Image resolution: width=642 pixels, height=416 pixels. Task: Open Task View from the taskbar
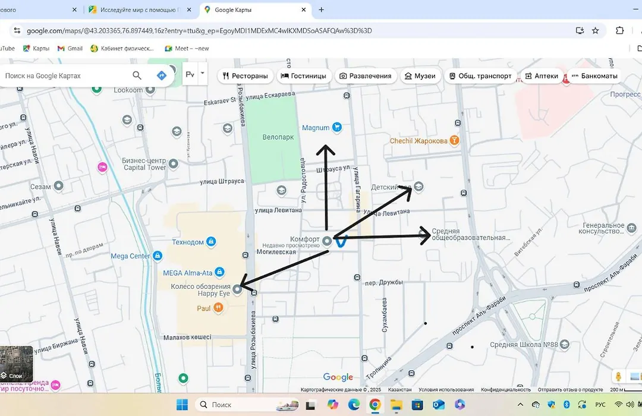[x=311, y=405]
